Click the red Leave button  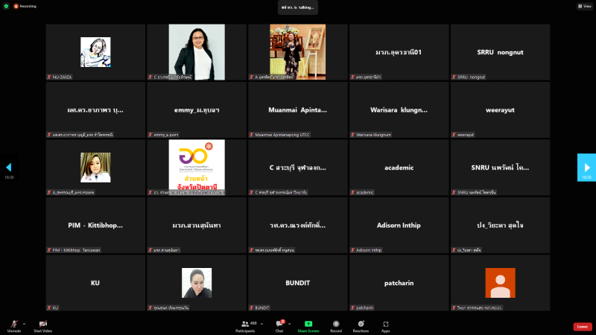(583, 326)
